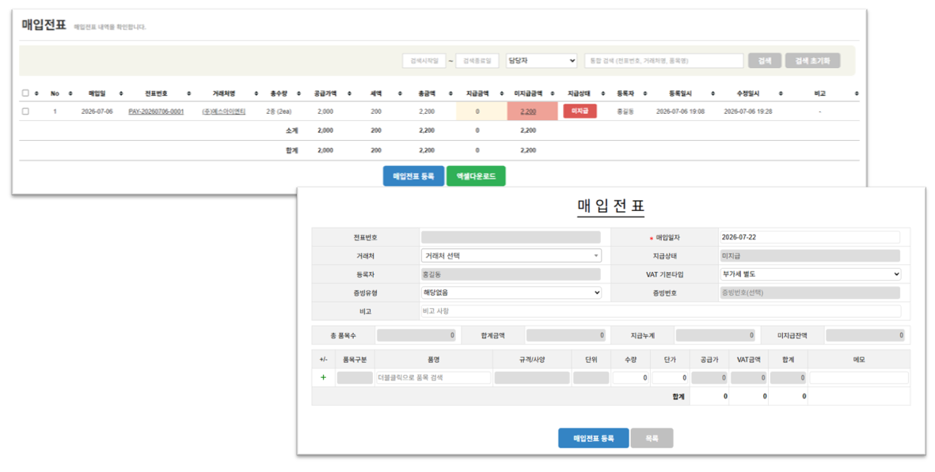The image size is (935, 472).
Task: Click 매입일자 field showing 2026-07-22
Action: coord(810,237)
